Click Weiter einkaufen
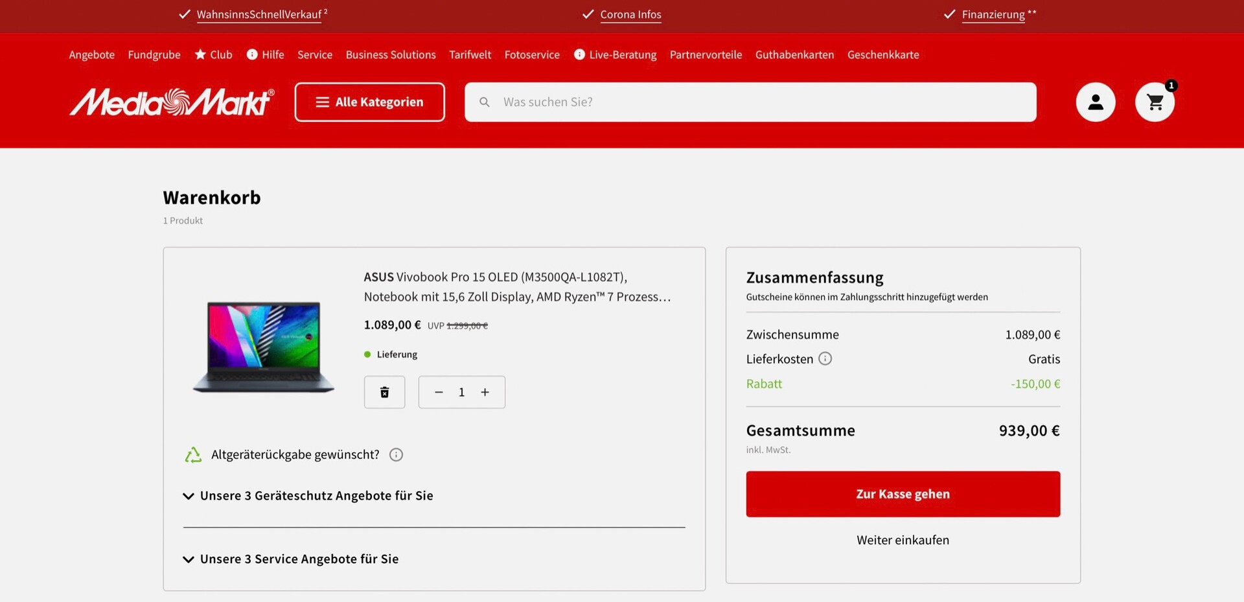 coord(903,540)
